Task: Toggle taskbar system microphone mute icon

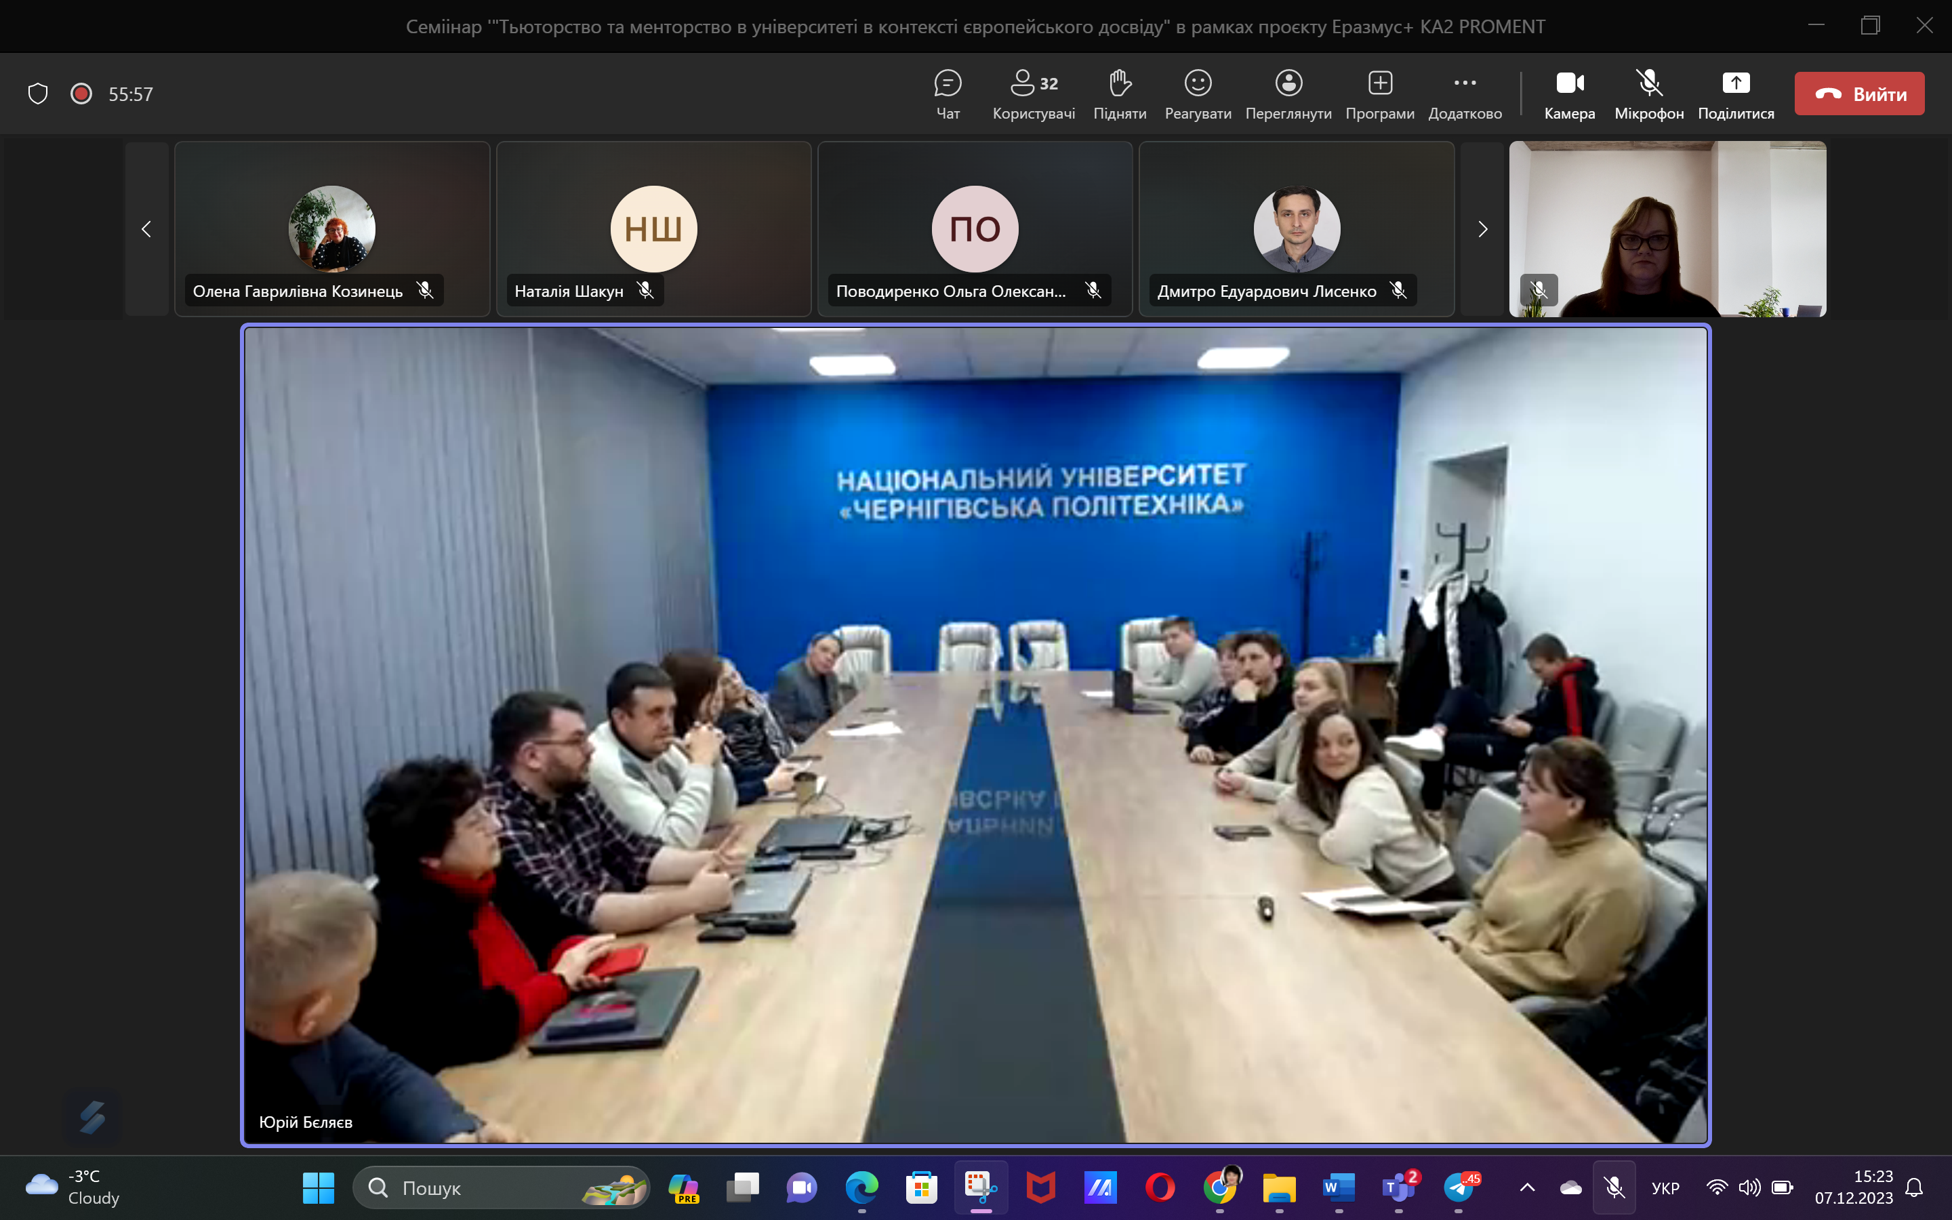Action: (1614, 1187)
